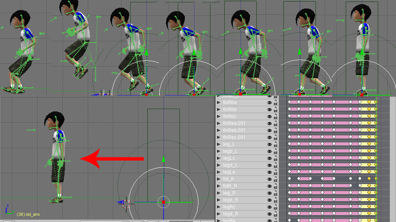Lock the finRec.001 channel
Screen dimensions: 396x222
pyautogui.click(x=275, y=137)
